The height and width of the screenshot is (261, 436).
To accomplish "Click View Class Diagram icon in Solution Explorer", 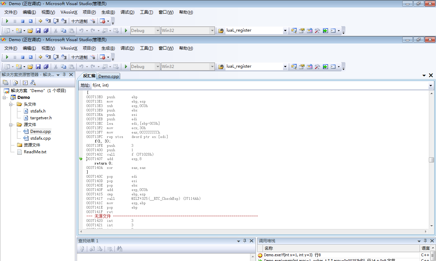I will pyautogui.click(x=33, y=83).
